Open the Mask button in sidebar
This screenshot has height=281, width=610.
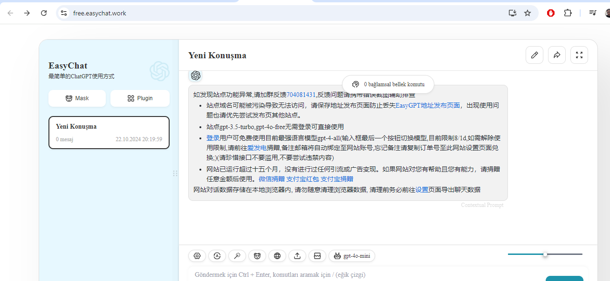tap(77, 98)
